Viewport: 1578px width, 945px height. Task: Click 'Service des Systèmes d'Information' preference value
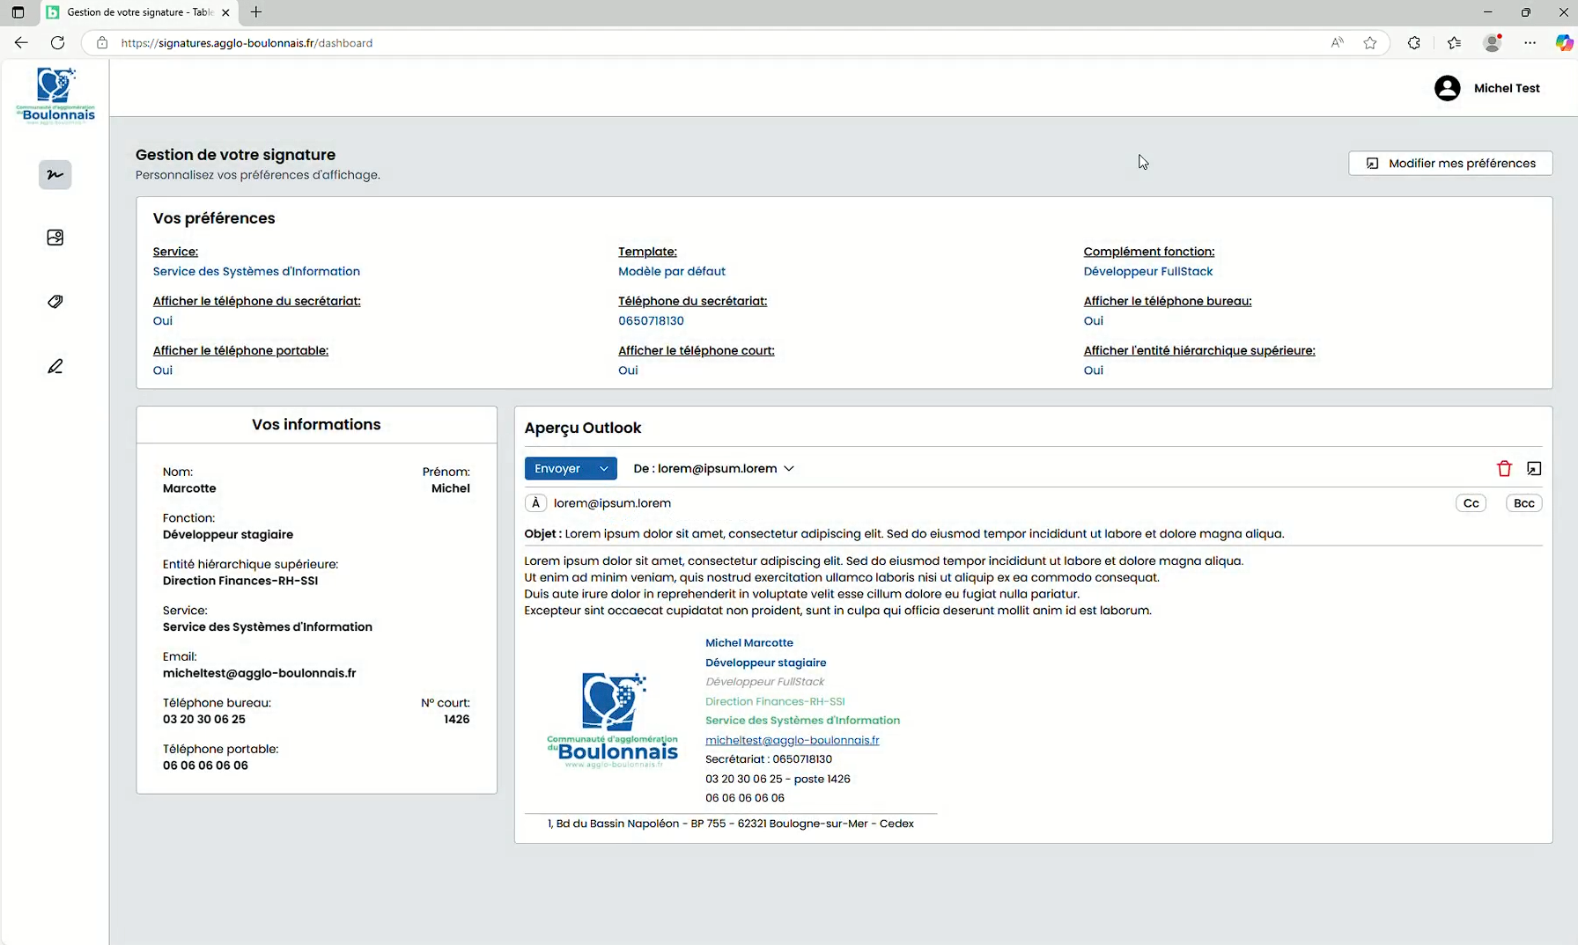(x=256, y=272)
